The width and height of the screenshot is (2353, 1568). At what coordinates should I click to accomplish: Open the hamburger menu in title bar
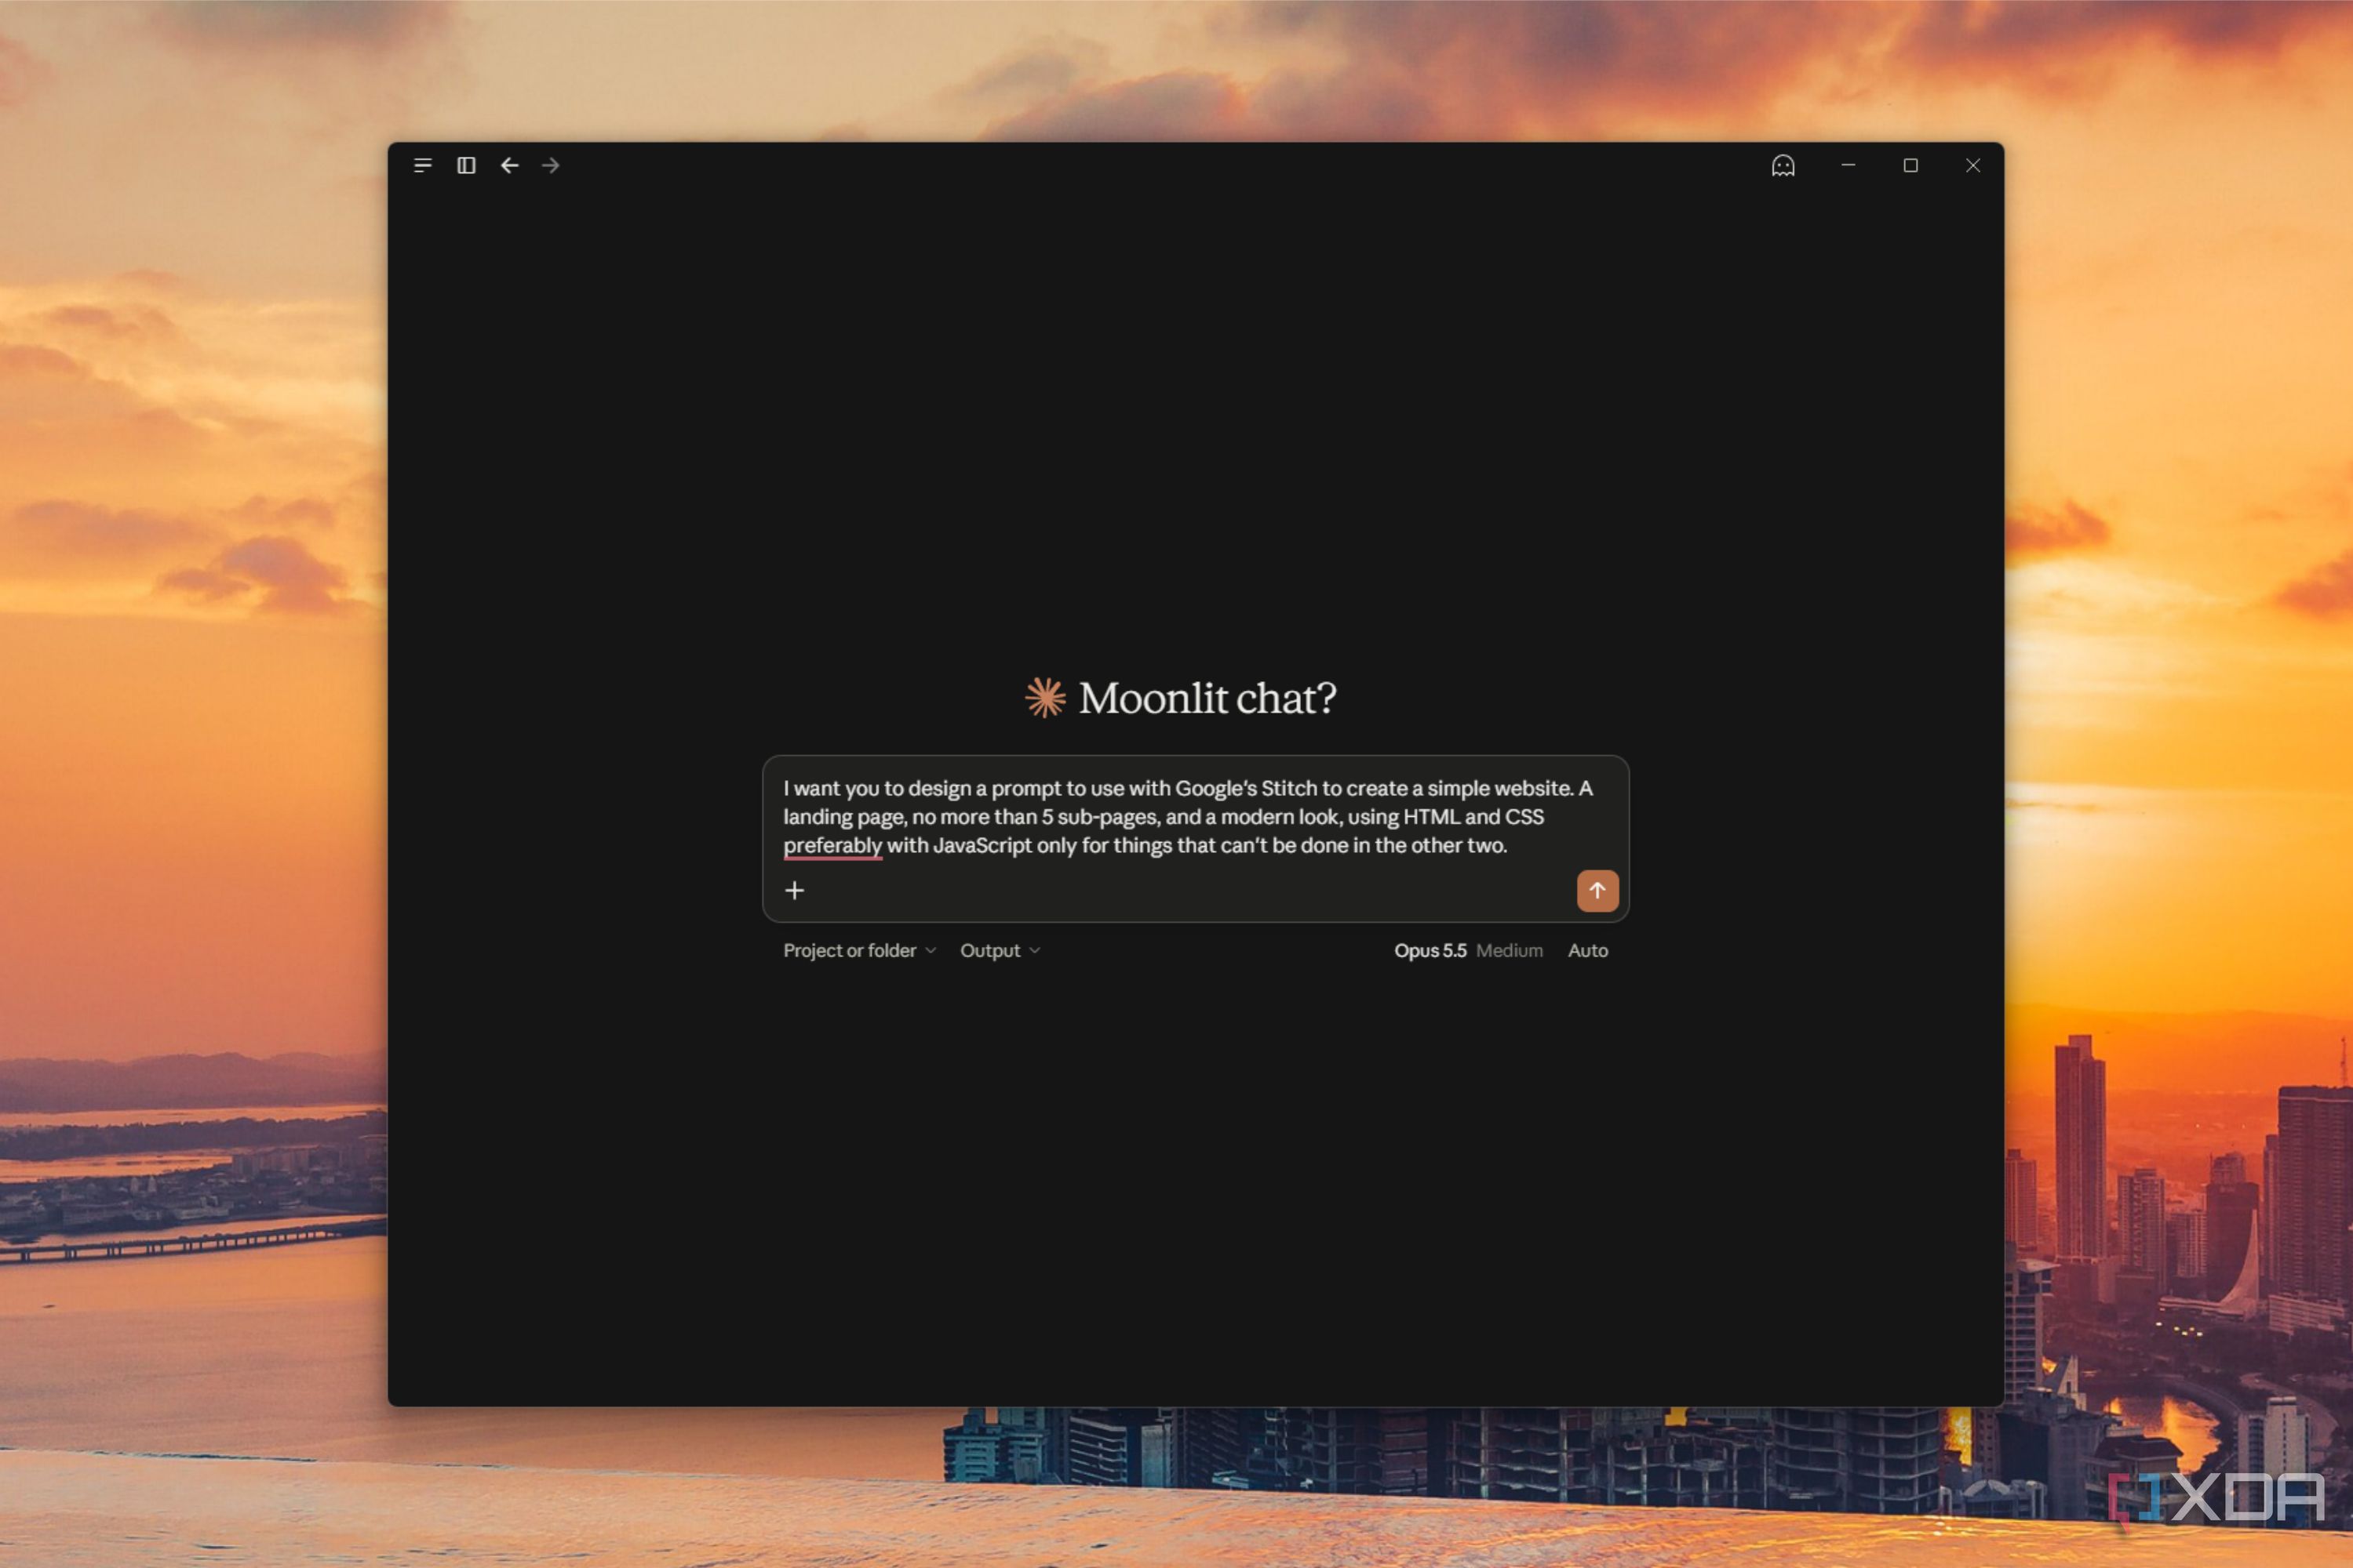[x=422, y=165]
